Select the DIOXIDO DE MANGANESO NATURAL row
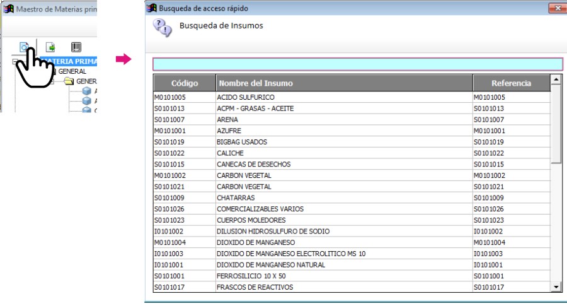 [352, 265]
